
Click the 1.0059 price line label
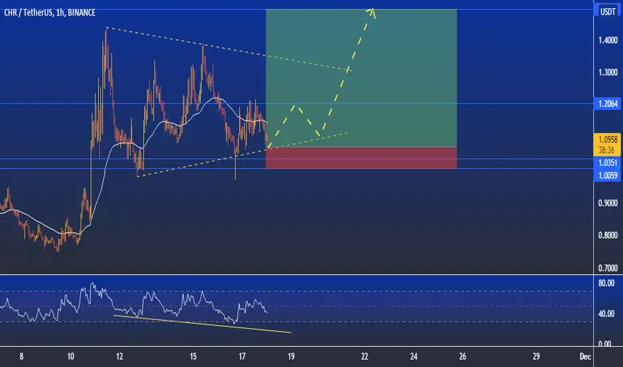pos(608,175)
